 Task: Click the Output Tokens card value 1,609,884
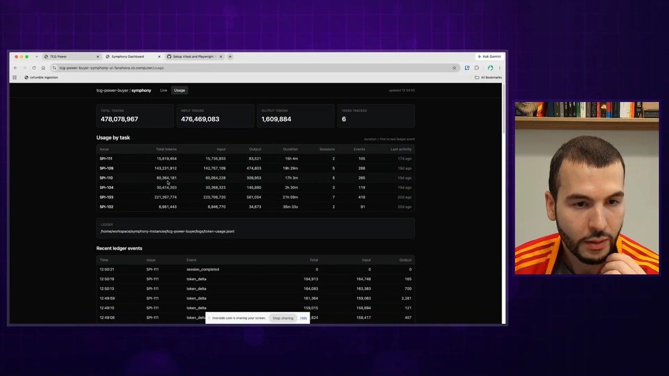(276, 119)
